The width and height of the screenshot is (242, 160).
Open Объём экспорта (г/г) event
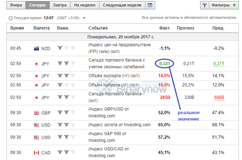point(114,76)
